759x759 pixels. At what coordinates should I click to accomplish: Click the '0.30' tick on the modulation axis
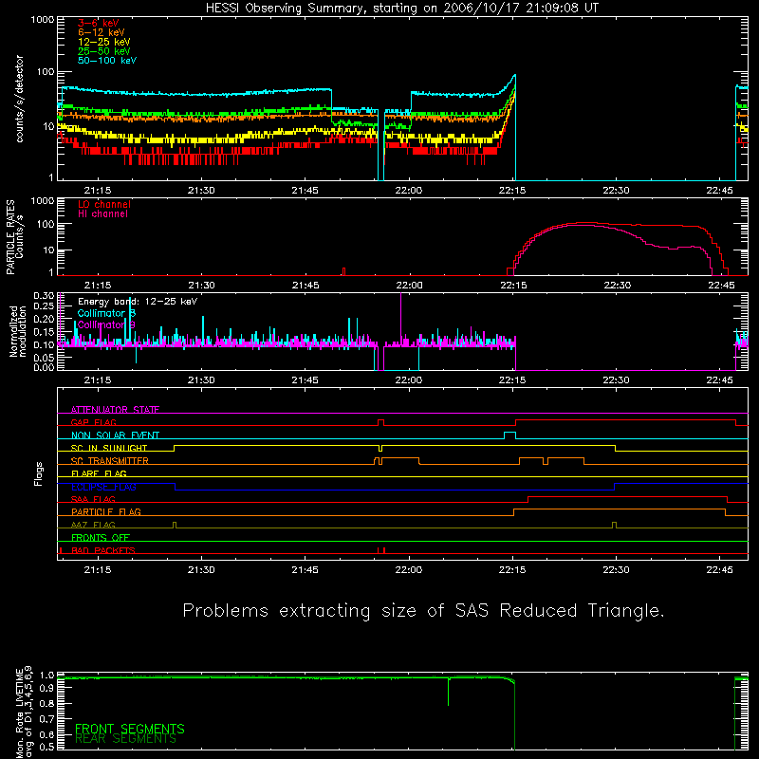(x=44, y=295)
